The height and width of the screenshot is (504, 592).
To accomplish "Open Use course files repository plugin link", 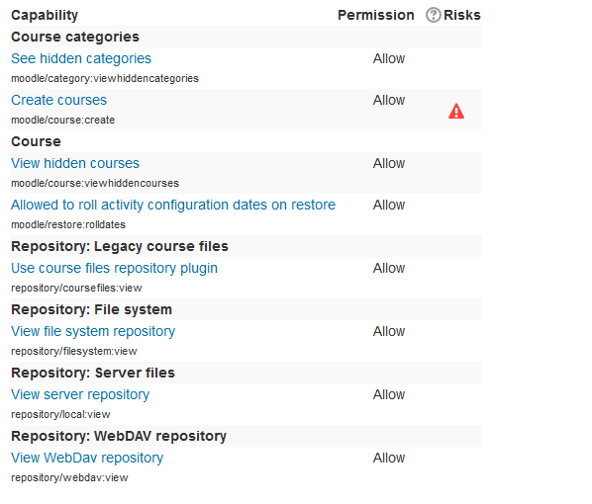I will tap(115, 269).
